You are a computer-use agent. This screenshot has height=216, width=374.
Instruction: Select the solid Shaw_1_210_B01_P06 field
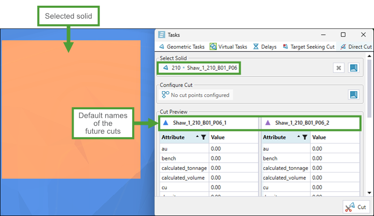point(199,68)
